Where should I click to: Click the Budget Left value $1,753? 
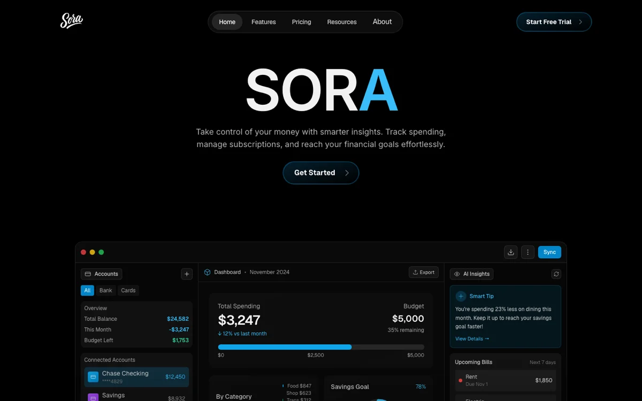point(180,340)
